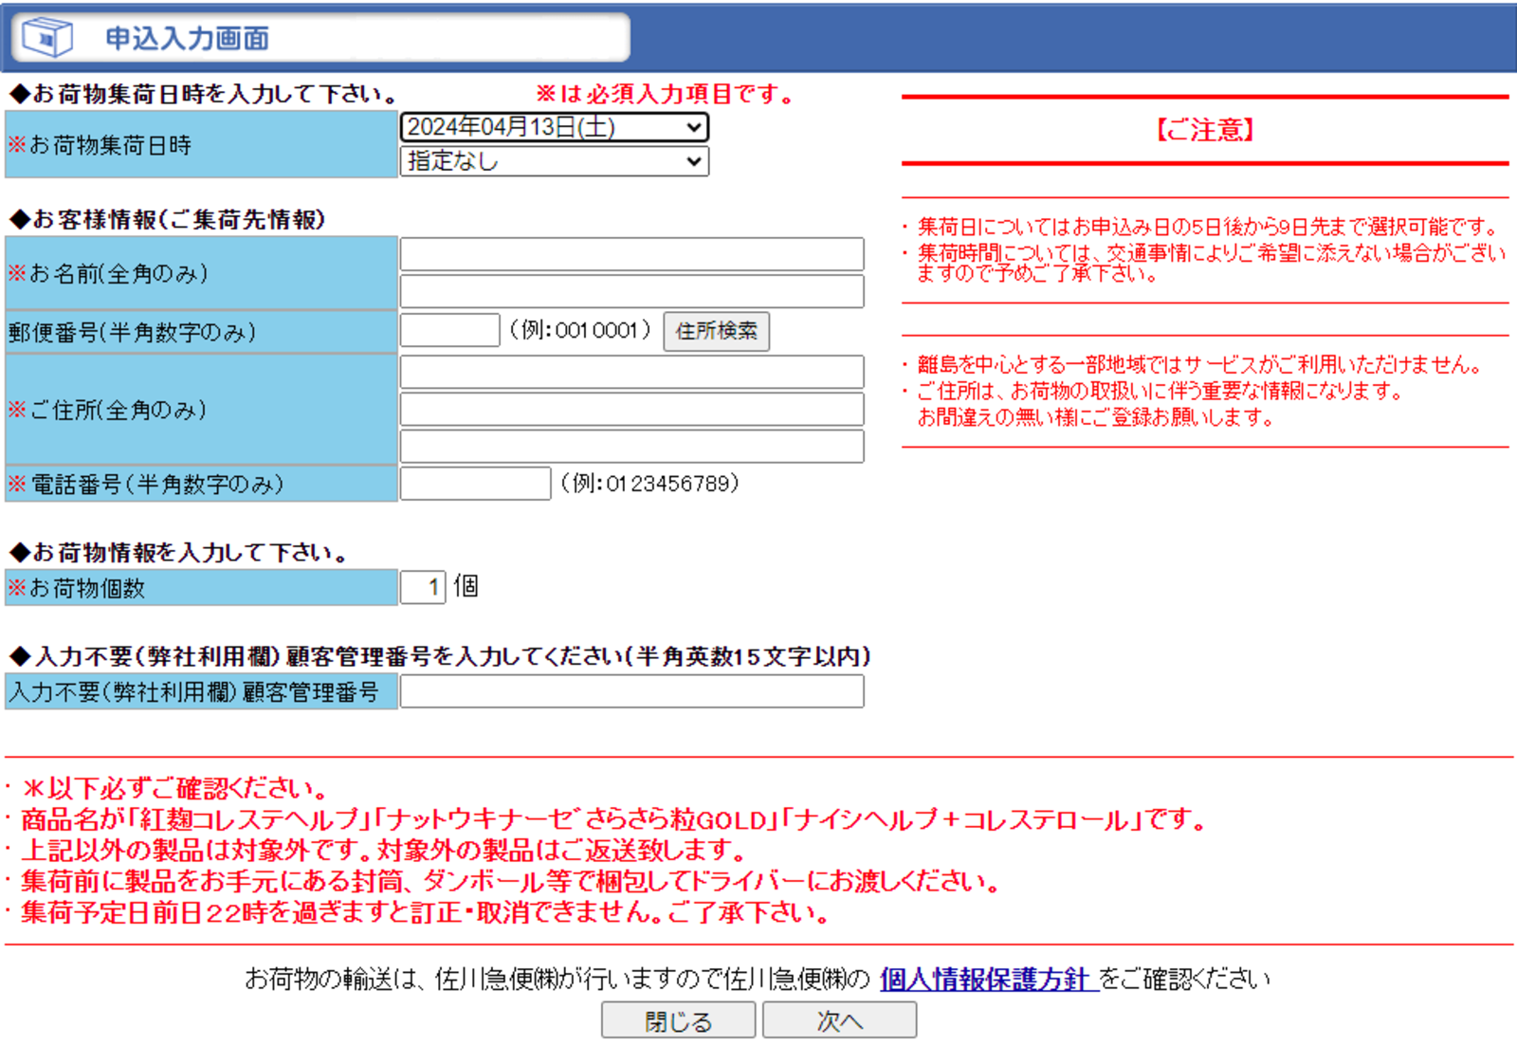Viewport: 1517px width, 1046px height.
Task: Click the first ご住所 address line field
Action: pos(632,372)
